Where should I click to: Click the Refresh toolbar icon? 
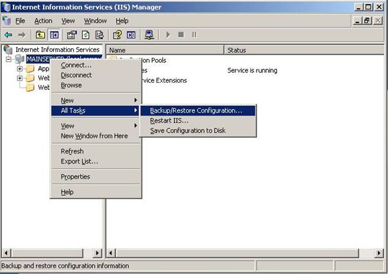pyautogui.click(x=86, y=35)
